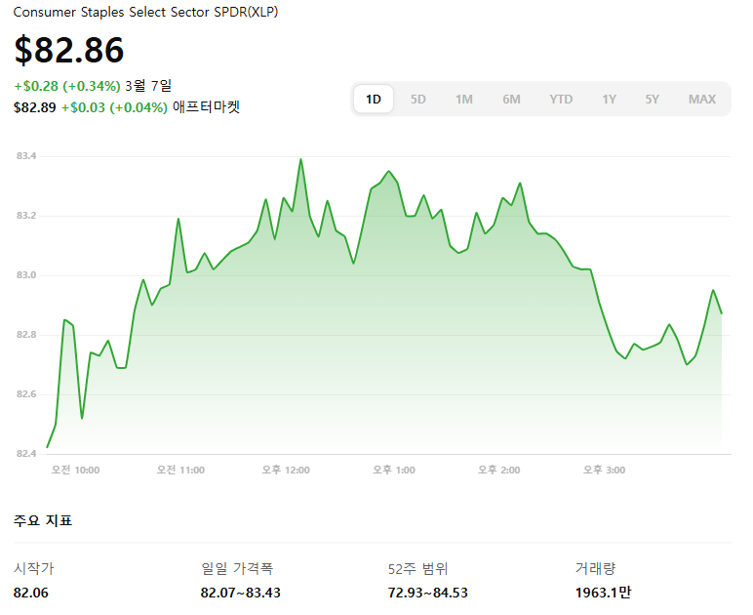Click the 82.6 y-axis label
Screen dimensions: 753x615
(26, 394)
